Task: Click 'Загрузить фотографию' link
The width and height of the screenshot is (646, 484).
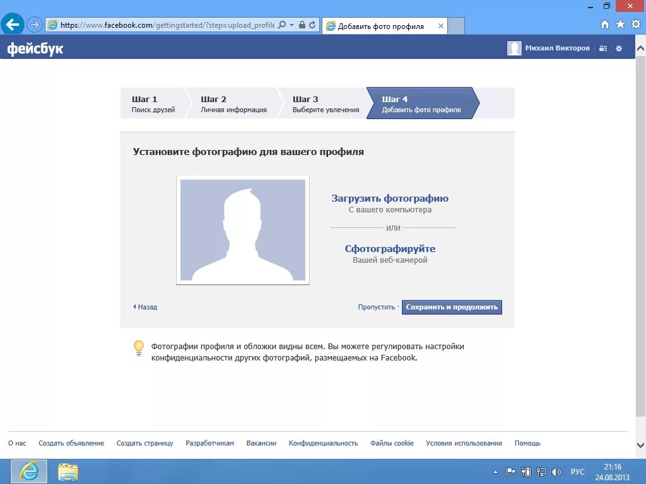Action: coord(390,198)
